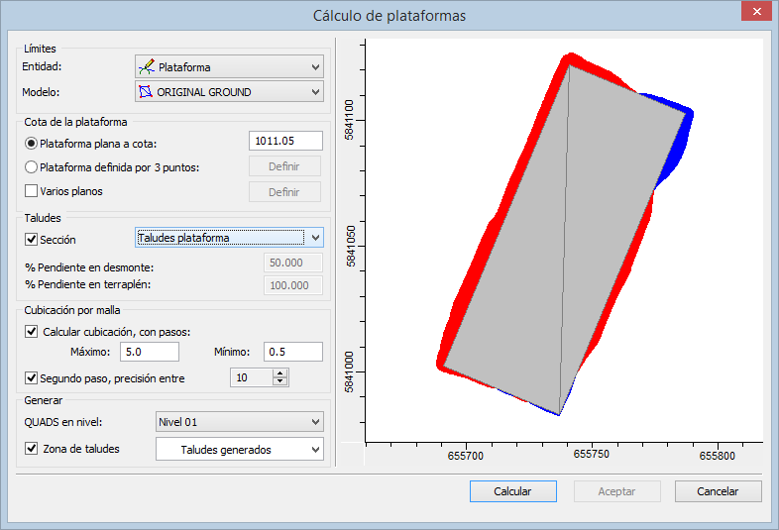Image resolution: width=779 pixels, height=530 pixels.
Task: Click the 5841000 axis label
Action: [x=349, y=372]
